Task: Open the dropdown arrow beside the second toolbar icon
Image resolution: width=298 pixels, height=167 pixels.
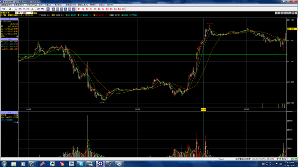Action: pos(13,9)
